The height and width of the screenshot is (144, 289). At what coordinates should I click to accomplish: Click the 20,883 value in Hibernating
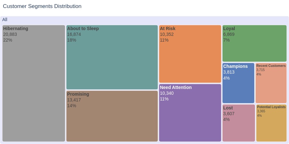[x=10, y=34]
